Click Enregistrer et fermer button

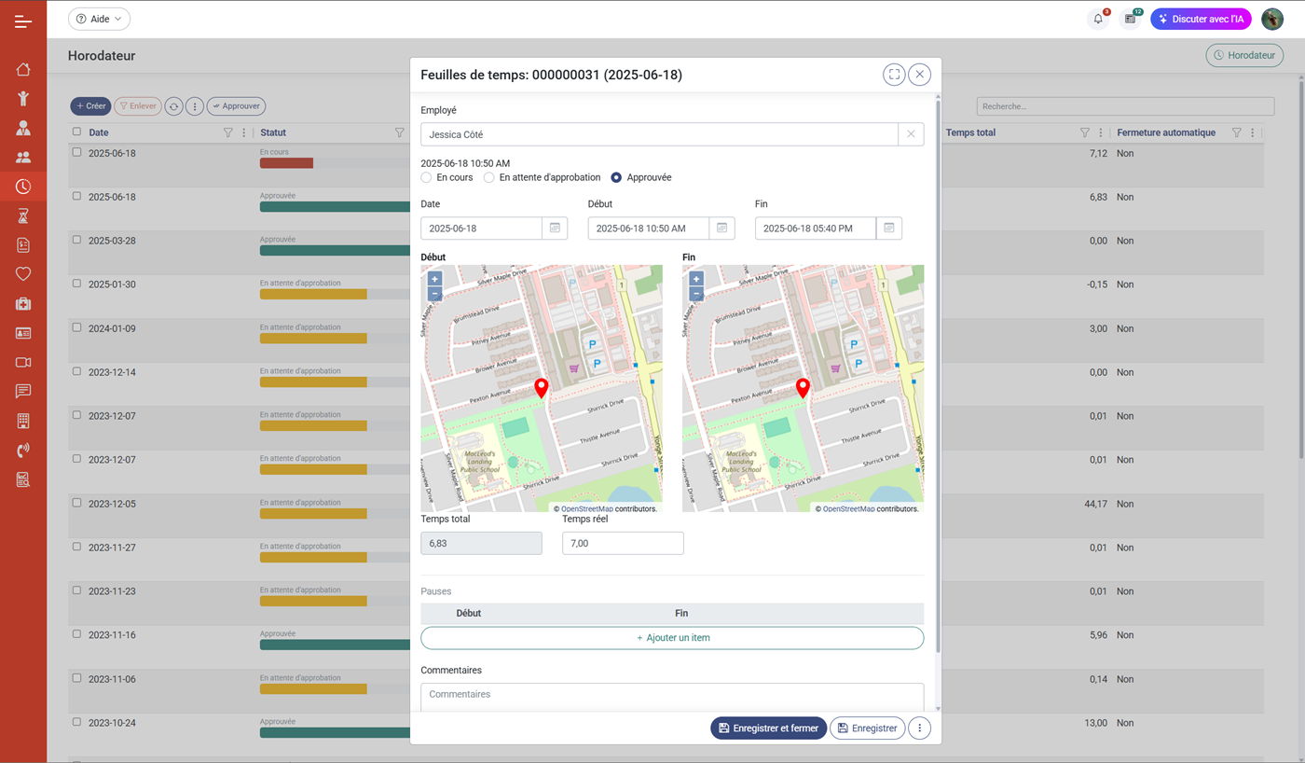(x=768, y=728)
